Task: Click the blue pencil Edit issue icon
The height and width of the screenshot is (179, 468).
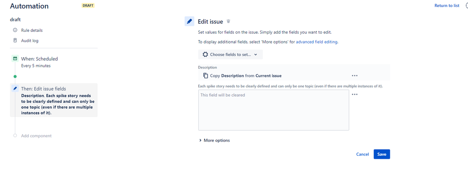Action: (189, 22)
